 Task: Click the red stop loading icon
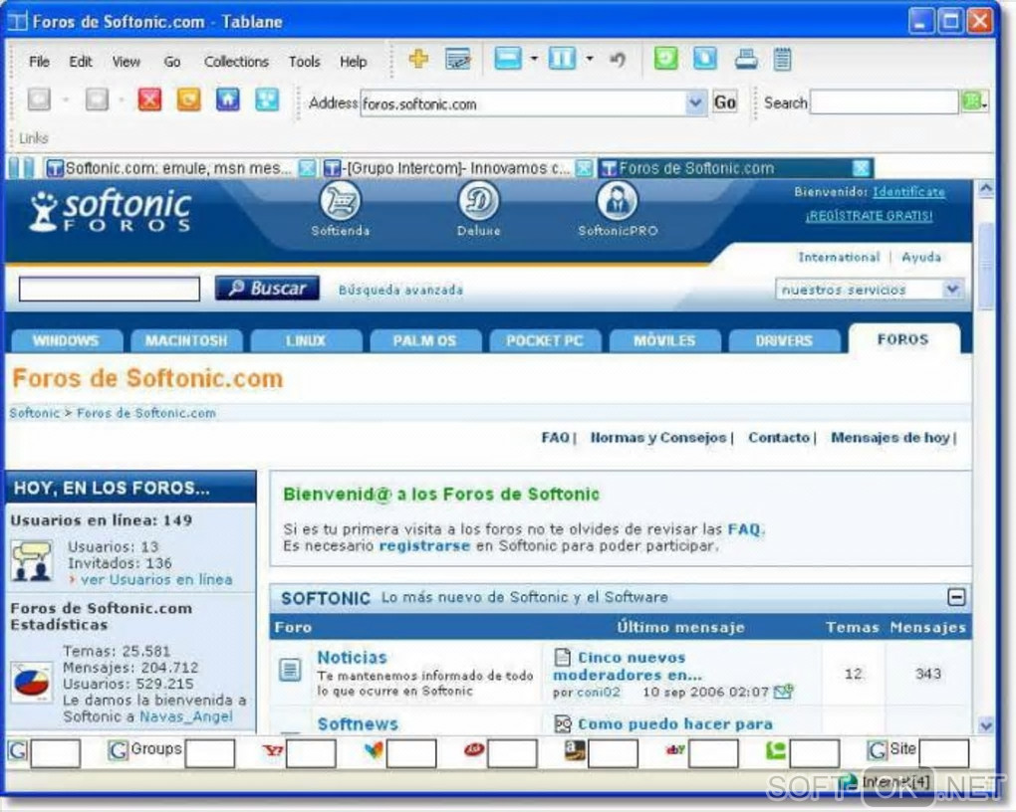pos(149,100)
